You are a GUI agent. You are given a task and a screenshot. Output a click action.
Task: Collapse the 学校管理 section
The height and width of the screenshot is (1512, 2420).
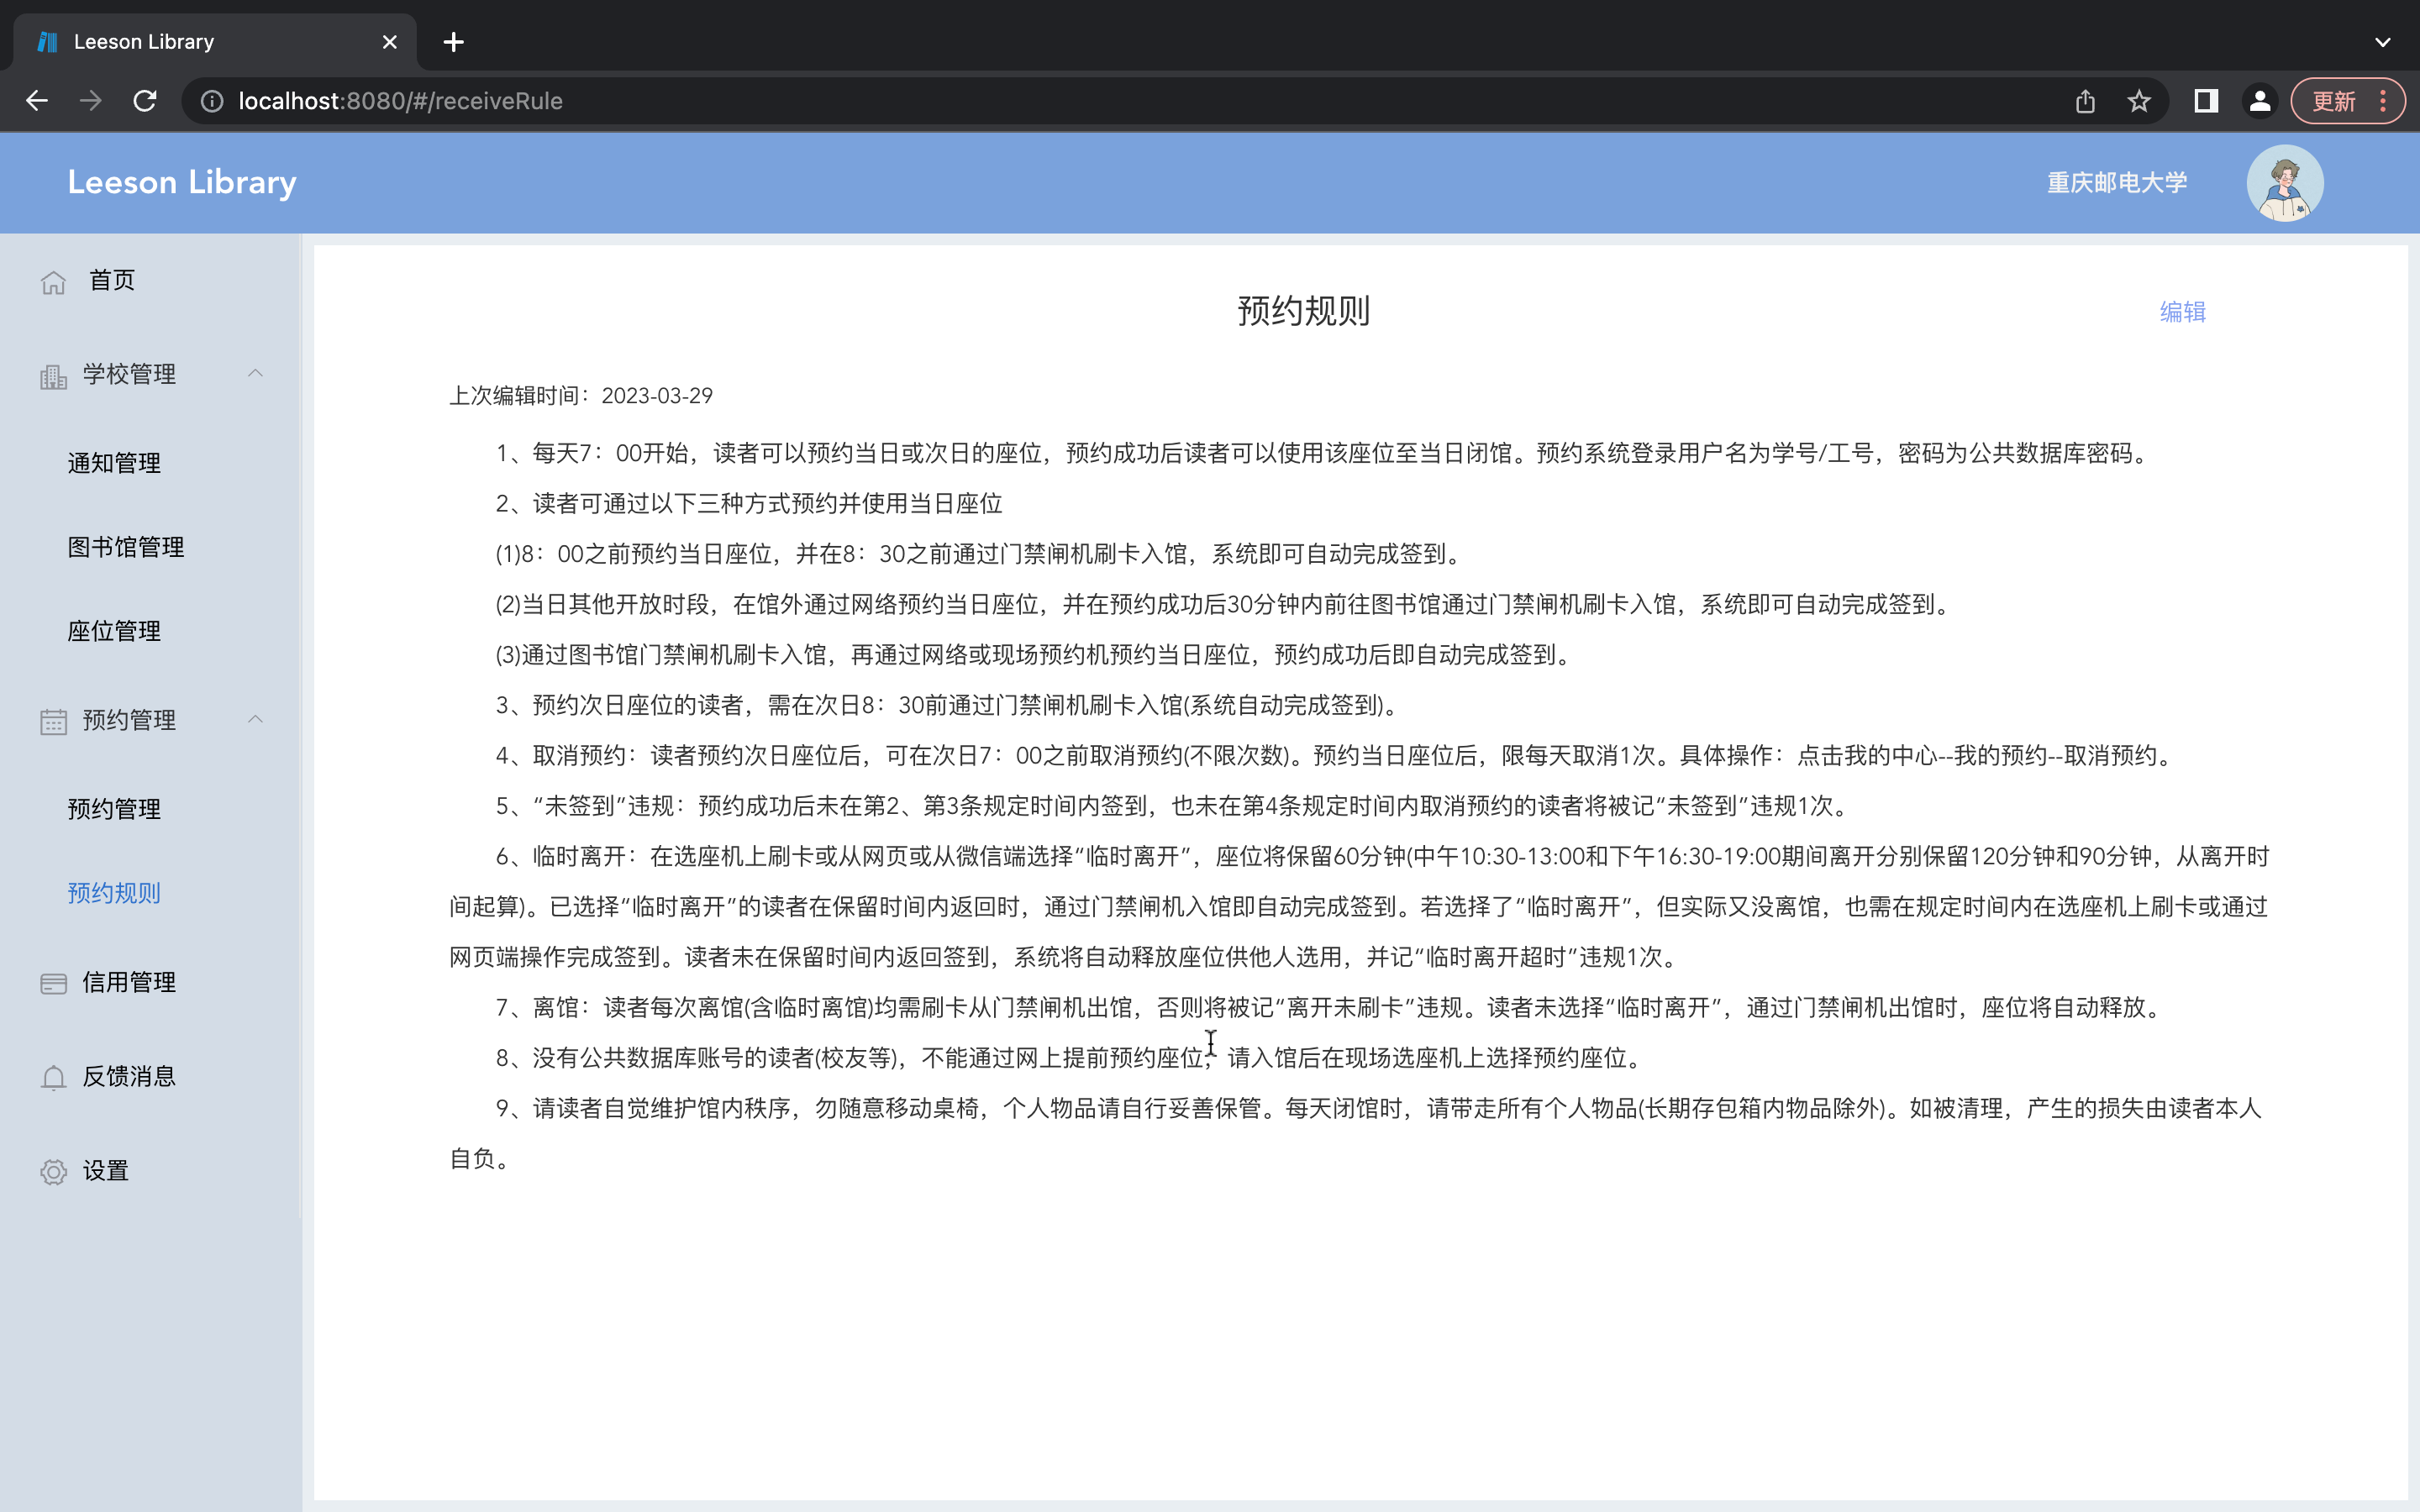[x=255, y=373]
